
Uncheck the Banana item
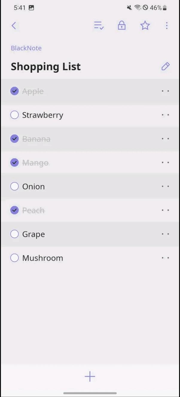point(14,139)
